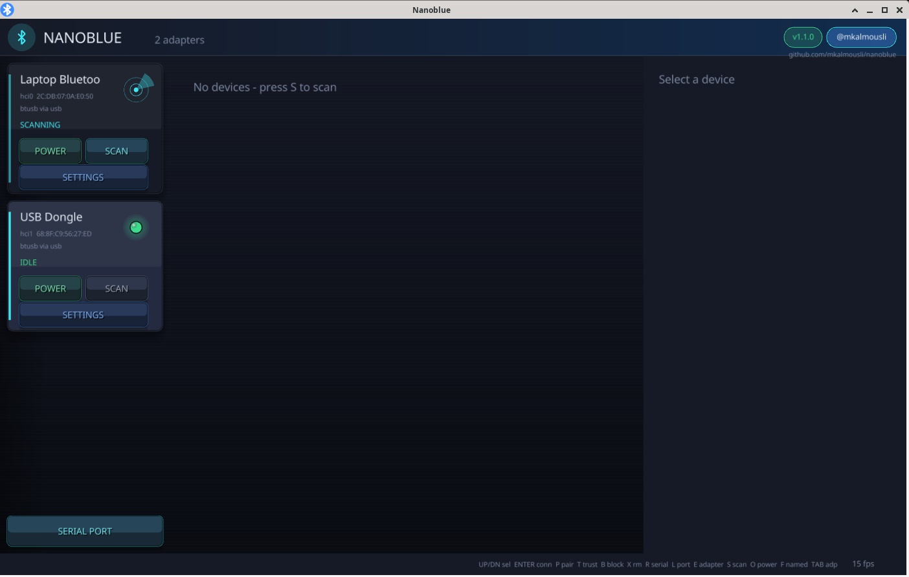The image size is (909, 577).
Task: Click the IDLE status label
Action: pyautogui.click(x=28, y=263)
